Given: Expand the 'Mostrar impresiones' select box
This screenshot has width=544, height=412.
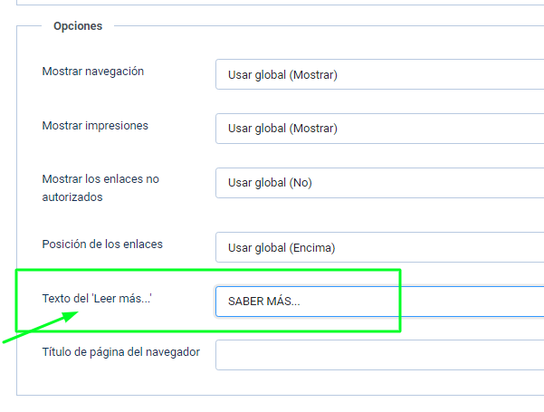Looking at the screenshot, I should (379, 129).
